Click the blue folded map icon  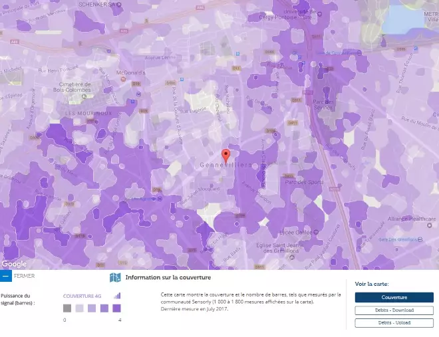pyautogui.click(x=115, y=278)
